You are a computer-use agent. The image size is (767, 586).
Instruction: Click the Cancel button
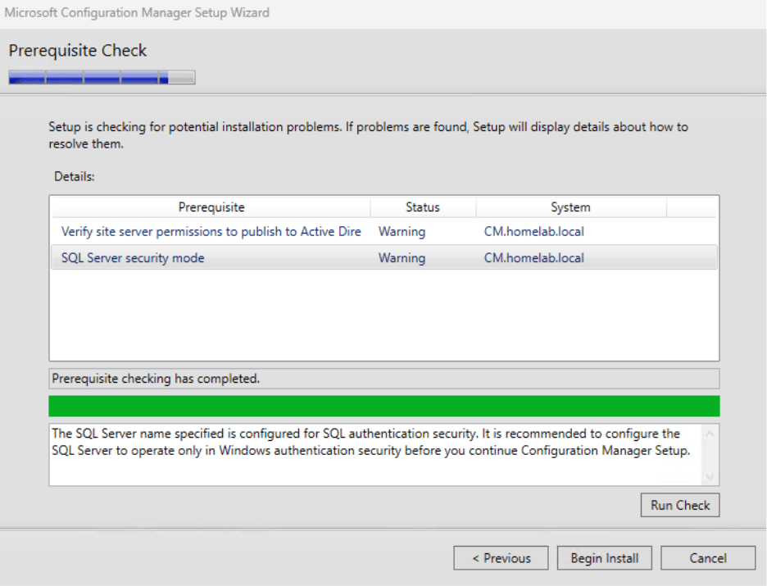707,557
